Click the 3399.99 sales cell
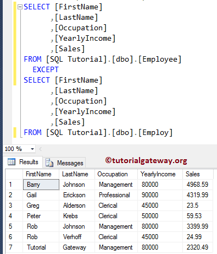217x254 pixels. (x=198, y=226)
